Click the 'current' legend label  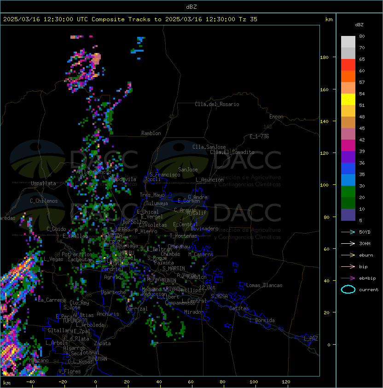369,290
